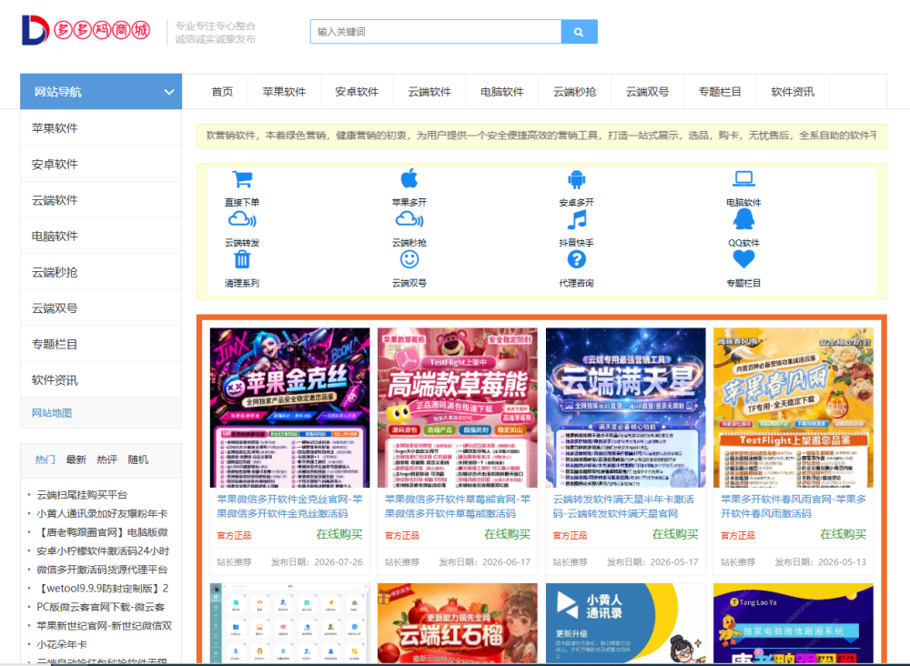The height and width of the screenshot is (666, 910).
Task: Open the 云端满天星 product thumbnail
Action: (626, 408)
